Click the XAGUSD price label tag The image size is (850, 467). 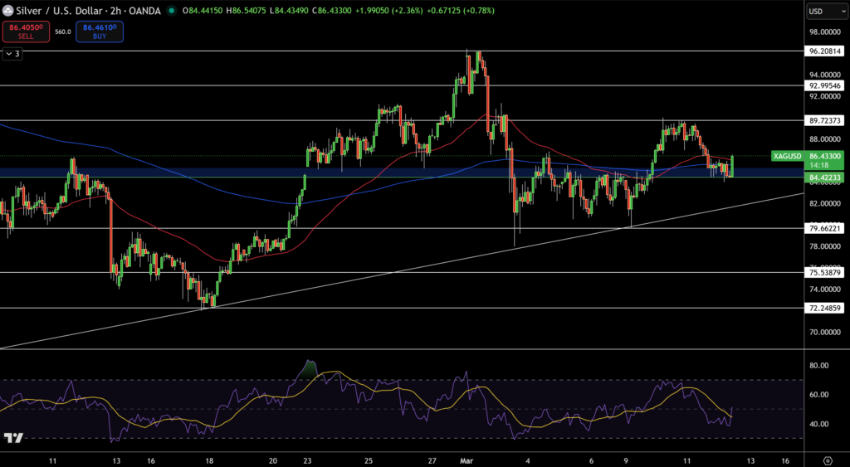pos(786,156)
